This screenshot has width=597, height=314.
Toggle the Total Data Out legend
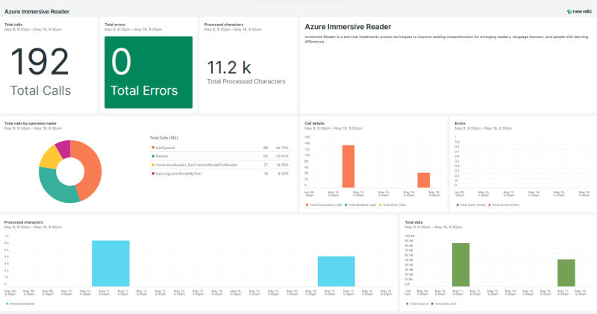click(x=446, y=304)
